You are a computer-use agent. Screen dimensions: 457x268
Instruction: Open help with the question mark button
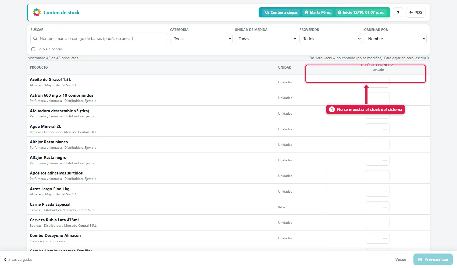point(398,12)
